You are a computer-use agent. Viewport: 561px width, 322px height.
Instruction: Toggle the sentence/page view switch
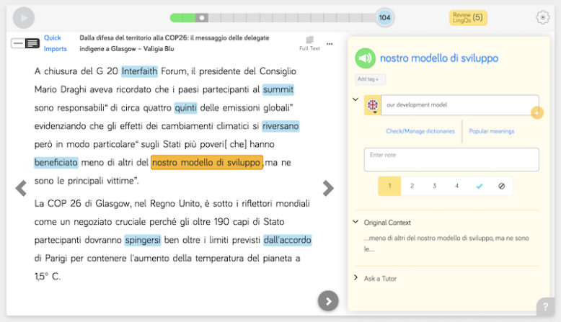(x=25, y=43)
